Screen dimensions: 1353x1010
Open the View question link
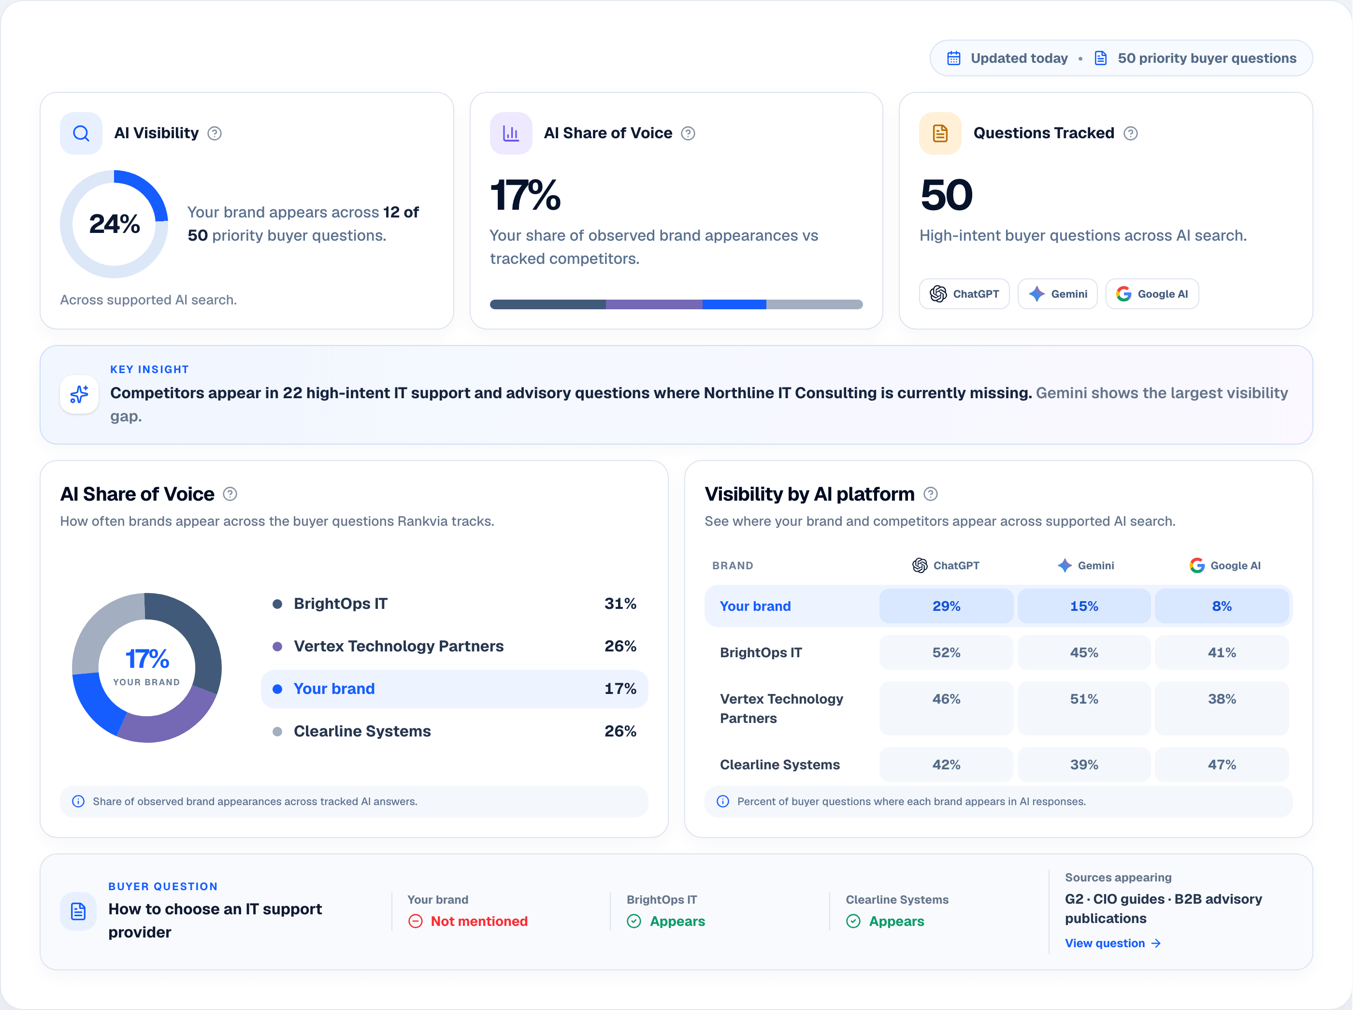point(1112,943)
